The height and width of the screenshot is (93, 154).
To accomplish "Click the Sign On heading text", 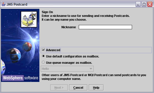I will pos(47,12).
